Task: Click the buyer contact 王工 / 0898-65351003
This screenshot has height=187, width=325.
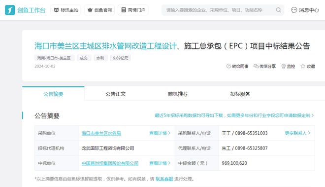Action: click(x=245, y=133)
